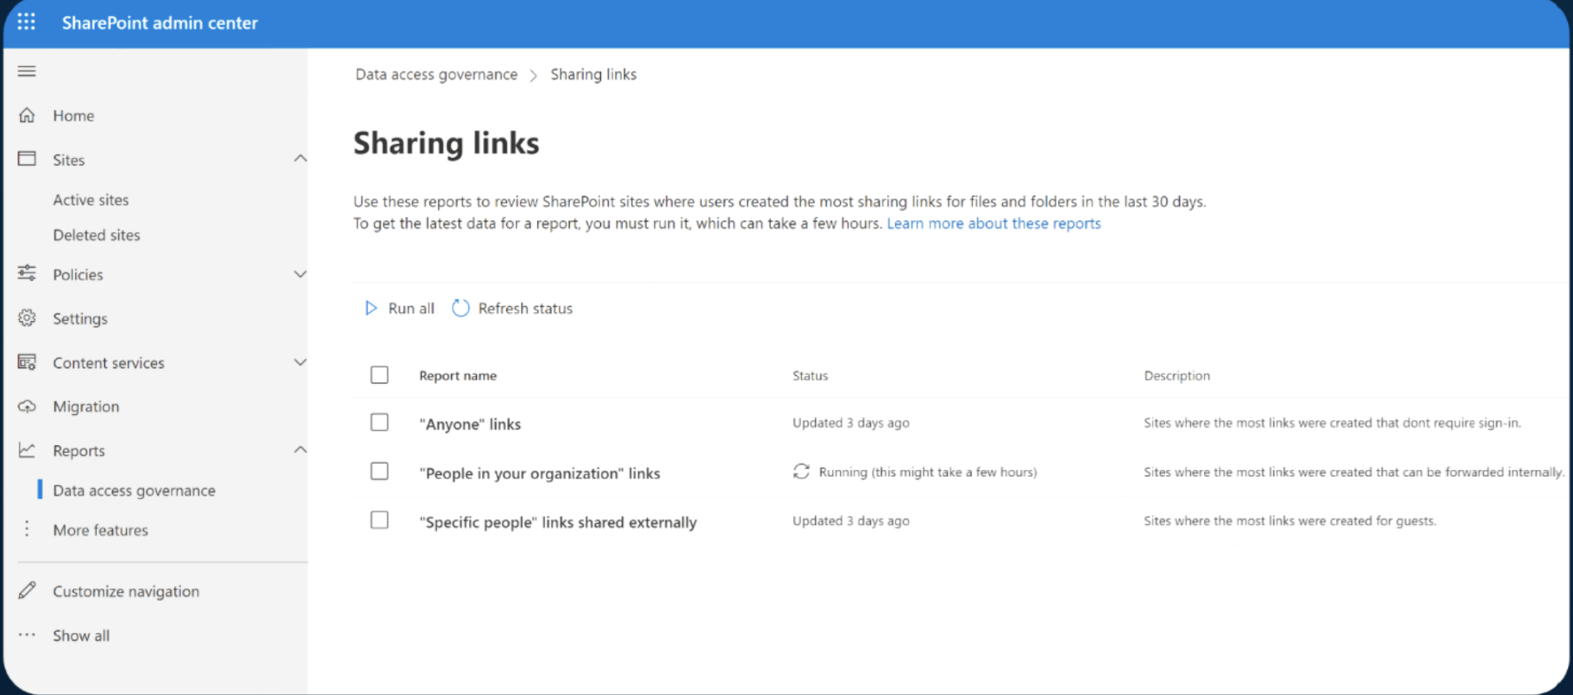Open the "Anyone" links report

(470, 424)
